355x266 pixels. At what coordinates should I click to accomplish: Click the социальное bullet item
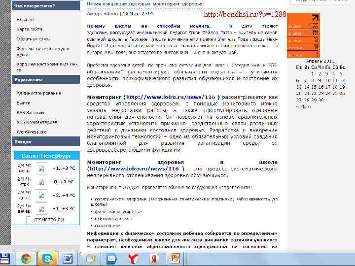107,226
